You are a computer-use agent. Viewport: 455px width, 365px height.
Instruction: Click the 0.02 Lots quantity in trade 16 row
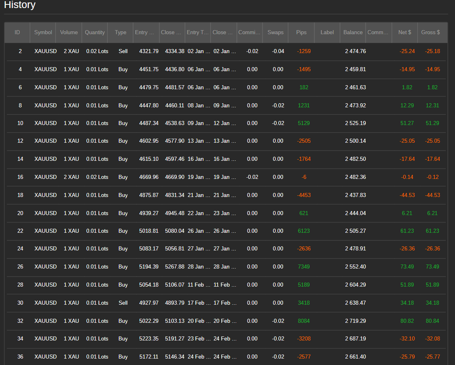(97, 177)
